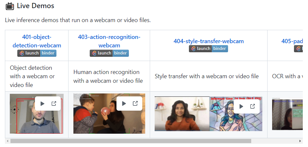Open style transfer demo in new tab
Image resolution: width=308 pixels, height=147 pixels.
[x=253, y=106]
